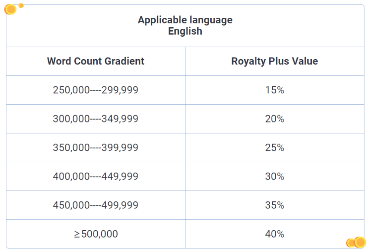Image resolution: width=368 pixels, height=252 pixels.
Task: Click the 450,000----499,999 word count cell
Action: tap(96, 205)
